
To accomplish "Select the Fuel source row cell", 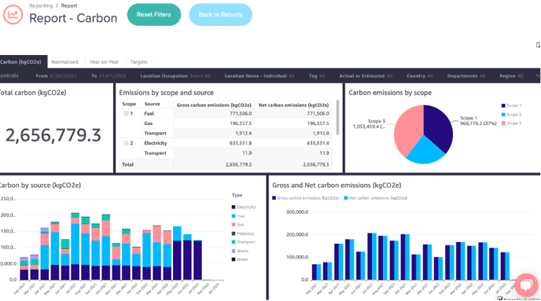I will (149, 113).
